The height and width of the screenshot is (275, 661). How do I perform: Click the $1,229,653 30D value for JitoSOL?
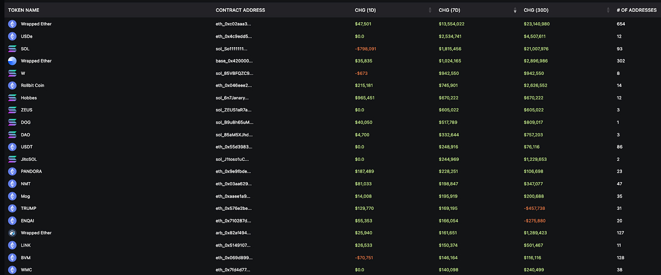(x=535, y=159)
